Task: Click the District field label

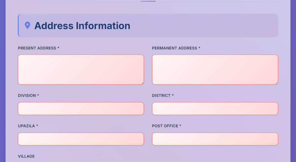Action: (x=163, y=95)
